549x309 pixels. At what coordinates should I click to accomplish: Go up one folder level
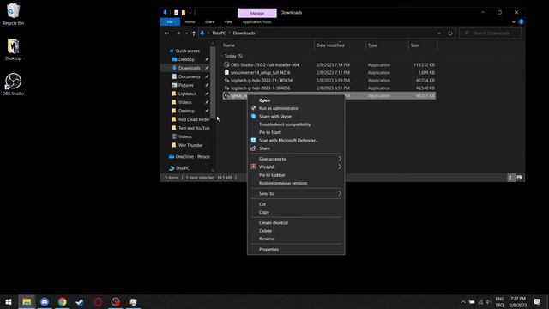[x=194, y=33]
